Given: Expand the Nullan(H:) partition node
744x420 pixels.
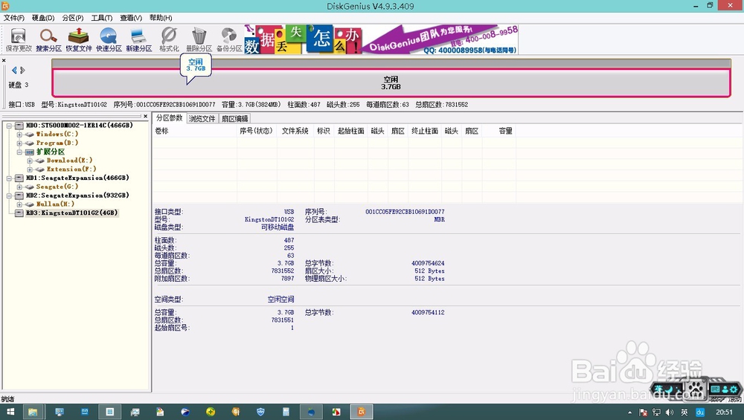Looking at the screenshot, I should 19,204.
